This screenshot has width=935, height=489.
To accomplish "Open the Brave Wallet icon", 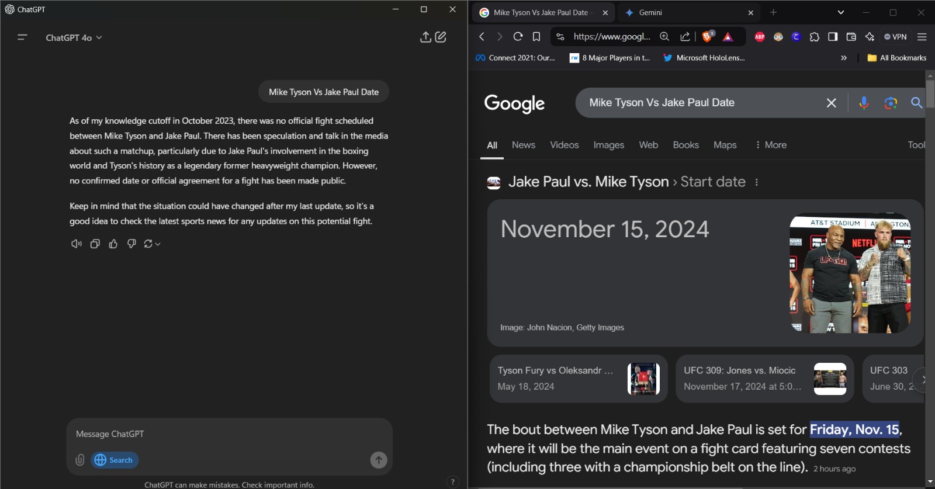I will point(851,37).
